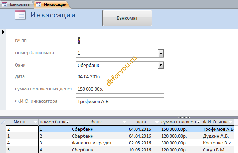Image resolution: width=238 pixels, height=153 pixels.
Task: Click the Ф.И.О. инкассатора text box
Action: [120, 104]
